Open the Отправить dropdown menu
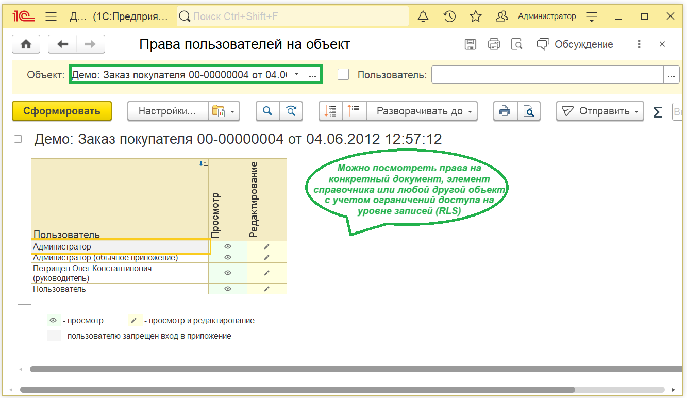 pos(601,111)
